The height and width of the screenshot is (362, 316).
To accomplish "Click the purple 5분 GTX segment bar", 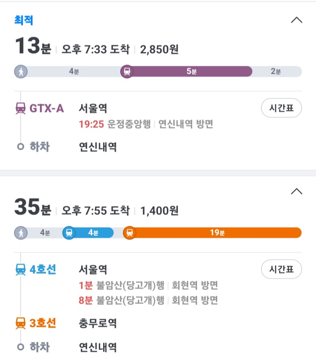I will click(x=191, y=72).
